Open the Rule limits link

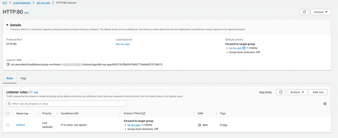pos(265,92)
